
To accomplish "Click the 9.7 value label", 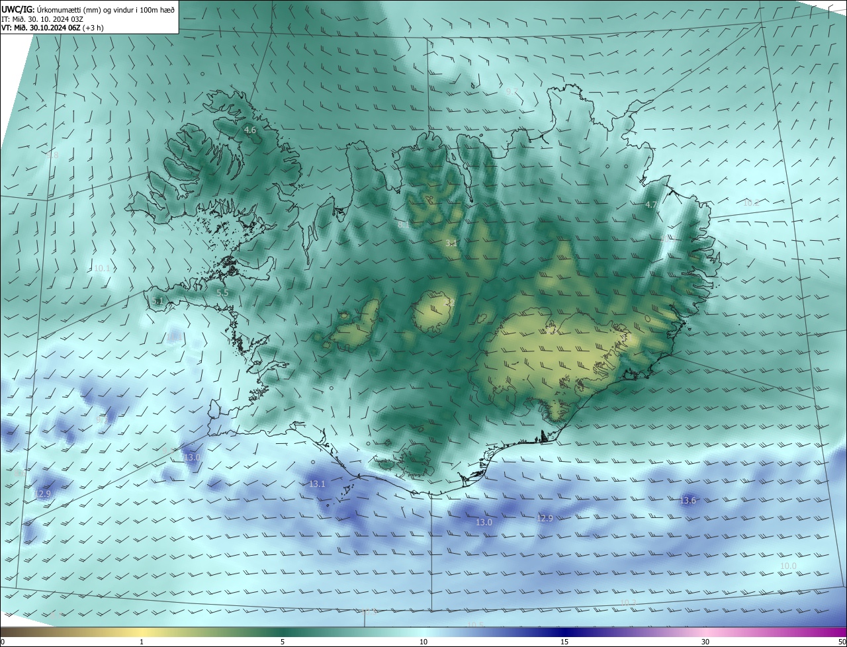I will pos(512,91).
